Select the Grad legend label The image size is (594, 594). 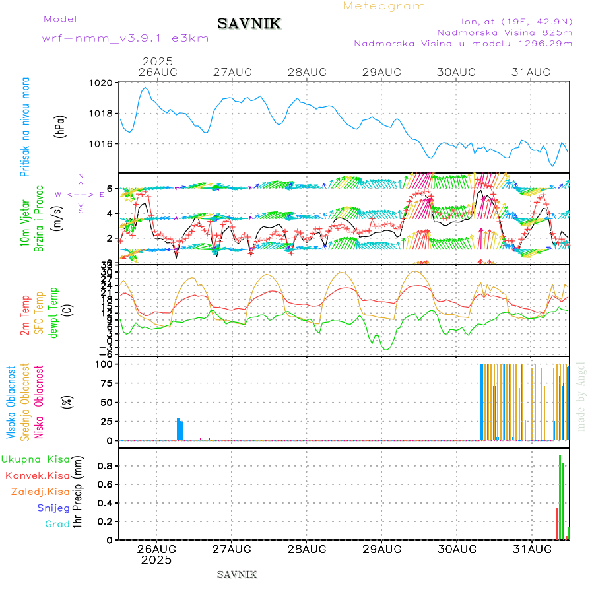tap(57, 525)
